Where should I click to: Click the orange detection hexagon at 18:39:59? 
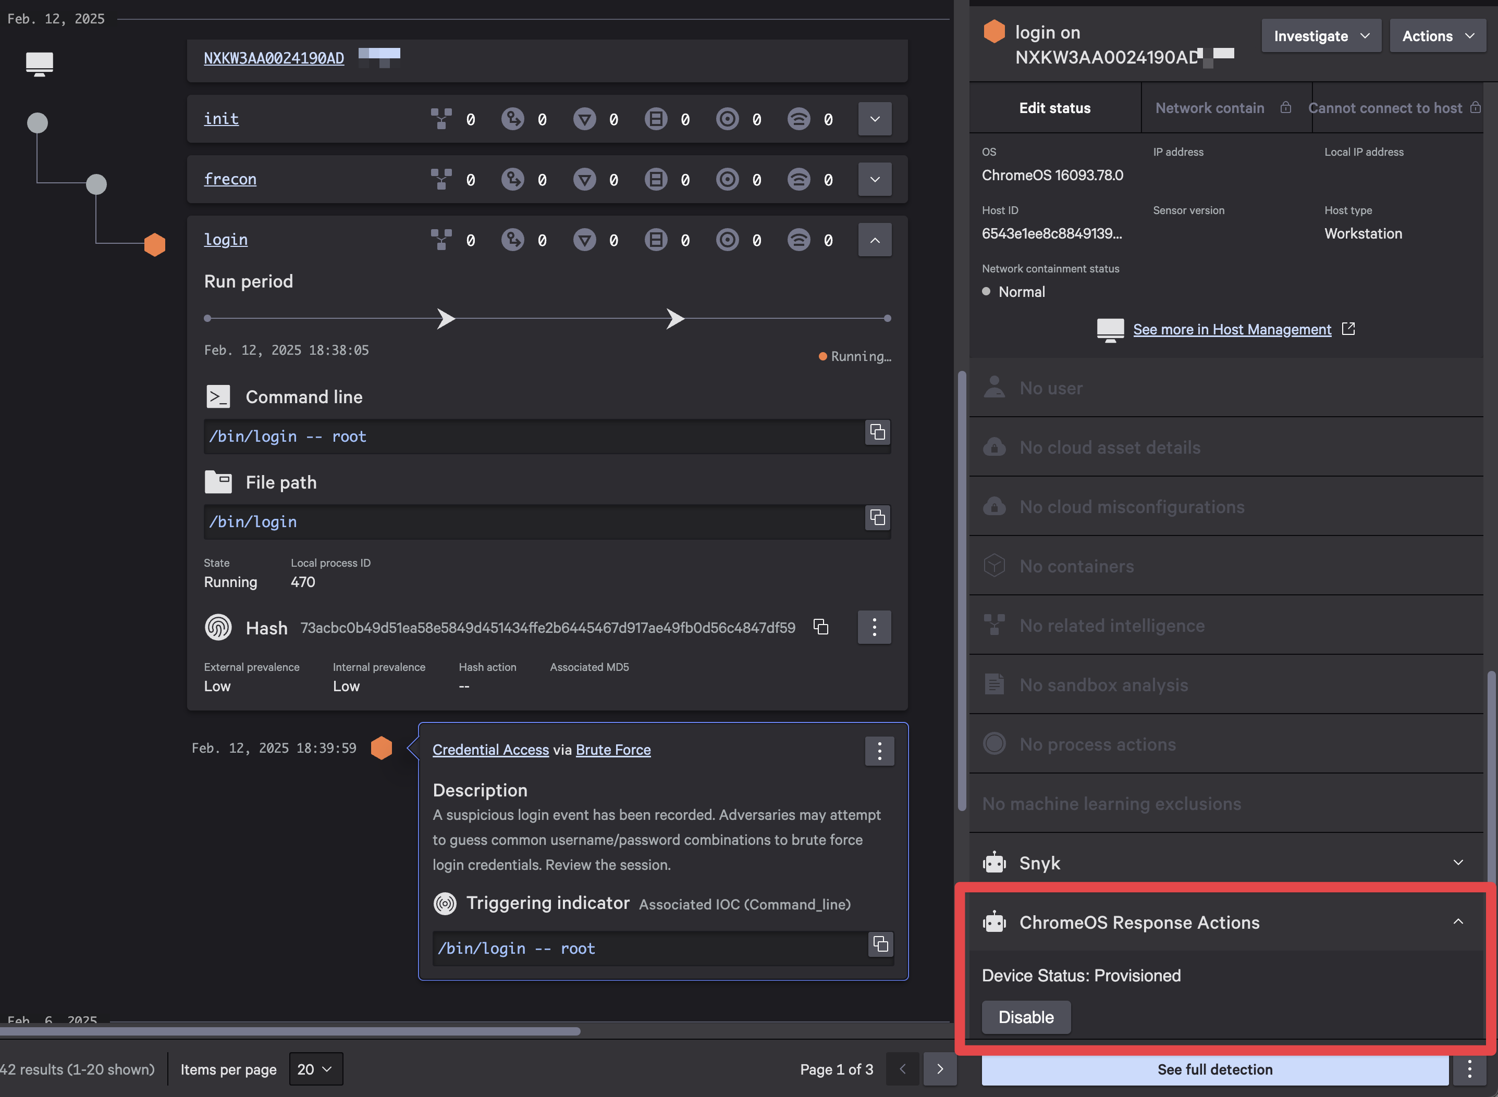(382, 747)
